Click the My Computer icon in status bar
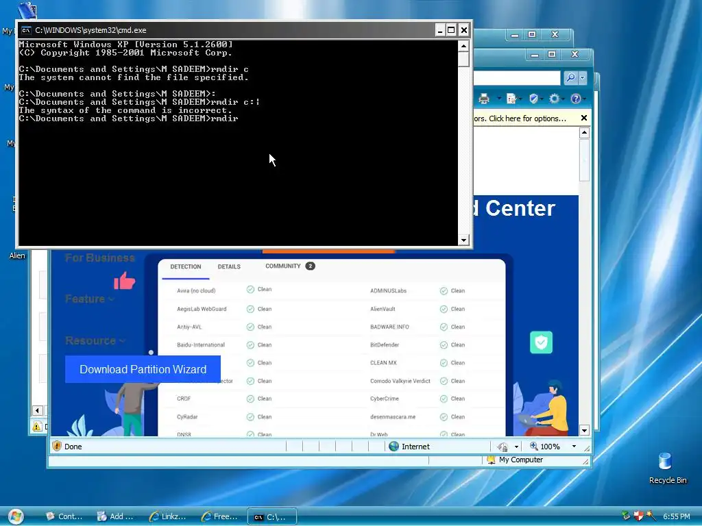Screen dimensions: 702x526 point(491,460)
